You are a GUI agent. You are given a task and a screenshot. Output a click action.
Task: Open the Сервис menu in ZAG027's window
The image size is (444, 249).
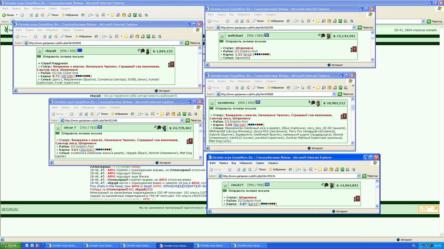click(260, 163)
